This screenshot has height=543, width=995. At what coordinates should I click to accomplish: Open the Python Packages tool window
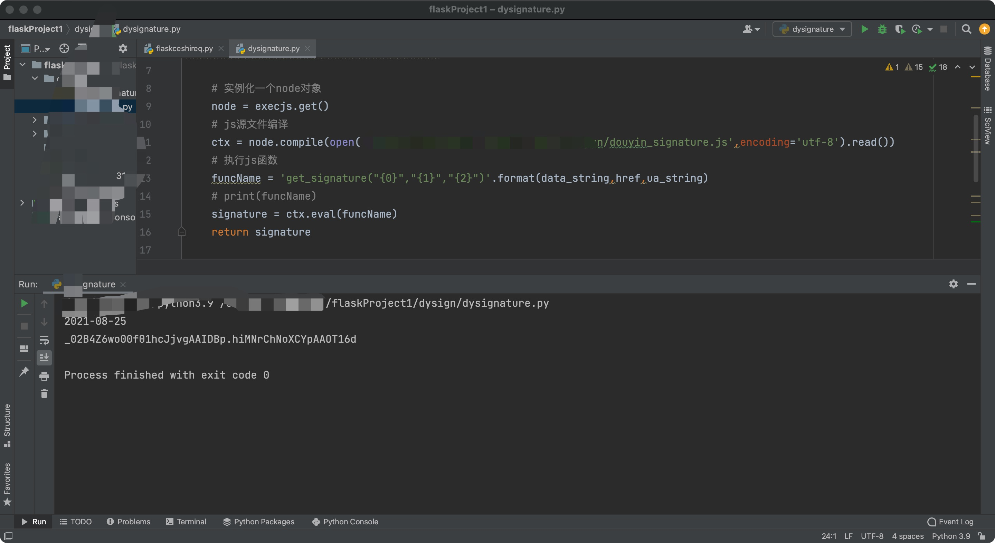coord(258,521)
